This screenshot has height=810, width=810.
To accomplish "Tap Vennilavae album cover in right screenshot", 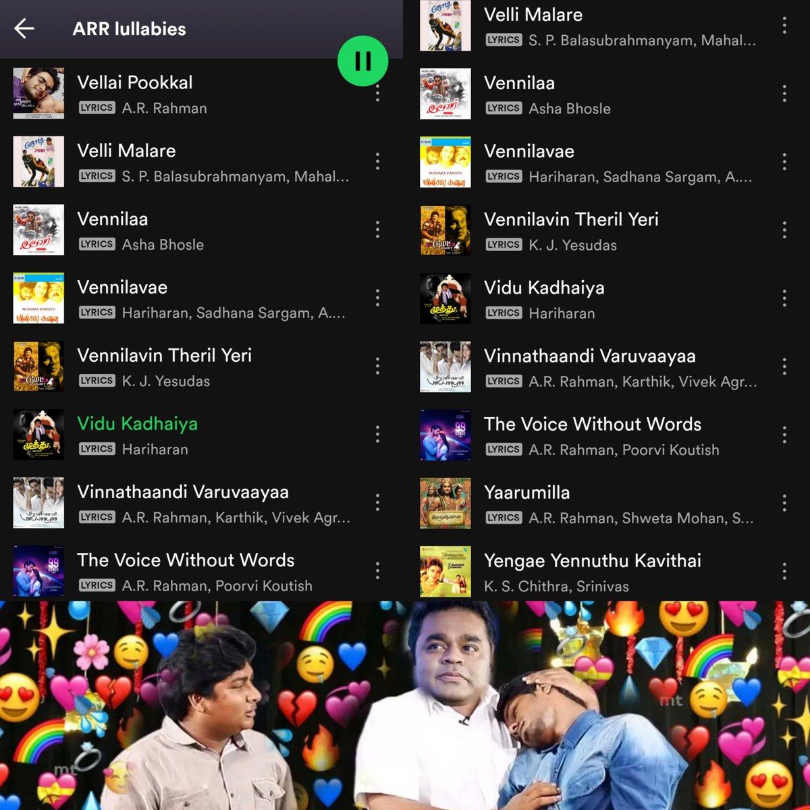I will 446,162.
